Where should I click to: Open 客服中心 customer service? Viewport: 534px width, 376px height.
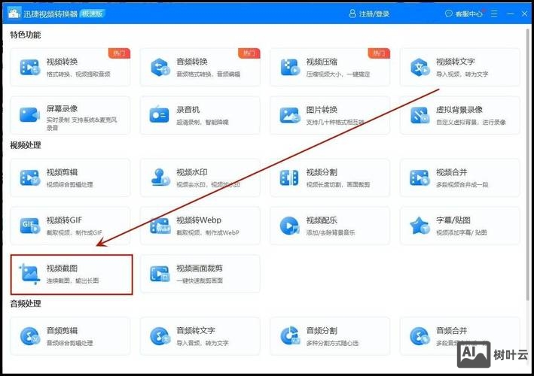click(x=469, y=14)
